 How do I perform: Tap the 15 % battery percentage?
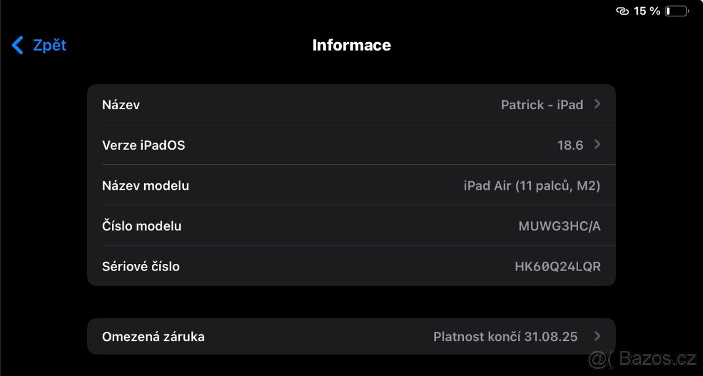[646, 11]
